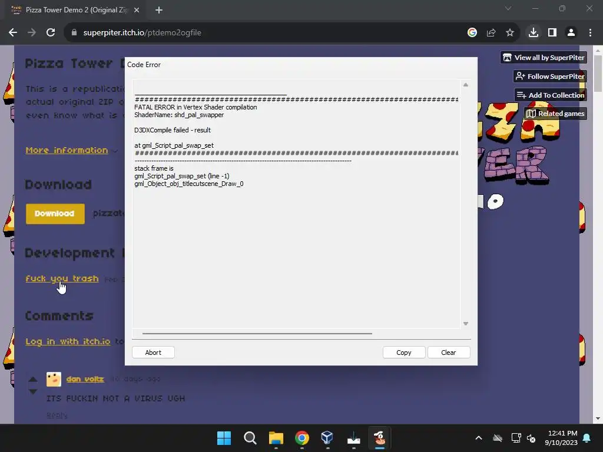Open notifications bell
The image size is (603, 452).
click(587, 438)
